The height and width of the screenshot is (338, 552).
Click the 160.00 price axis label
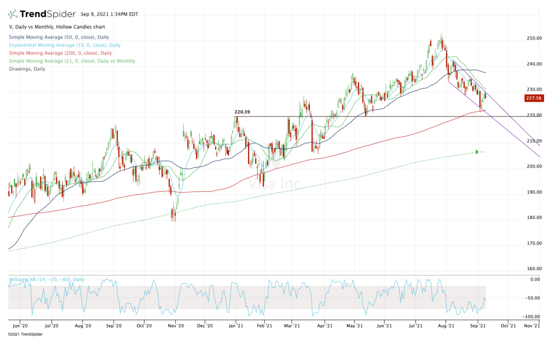(534, 269)
